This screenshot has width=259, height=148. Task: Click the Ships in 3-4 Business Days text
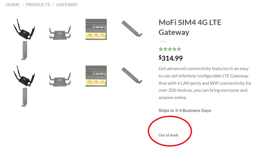point(185,110)
